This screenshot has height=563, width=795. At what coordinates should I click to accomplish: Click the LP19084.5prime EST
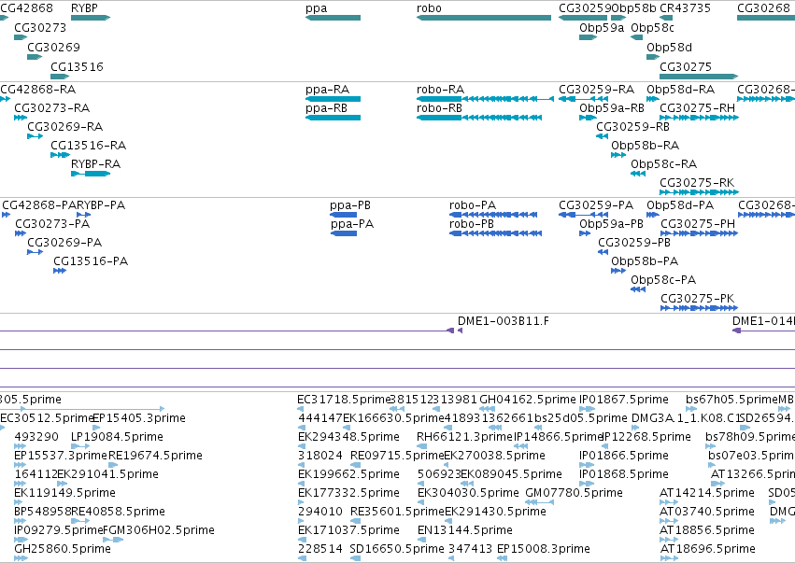80,446
